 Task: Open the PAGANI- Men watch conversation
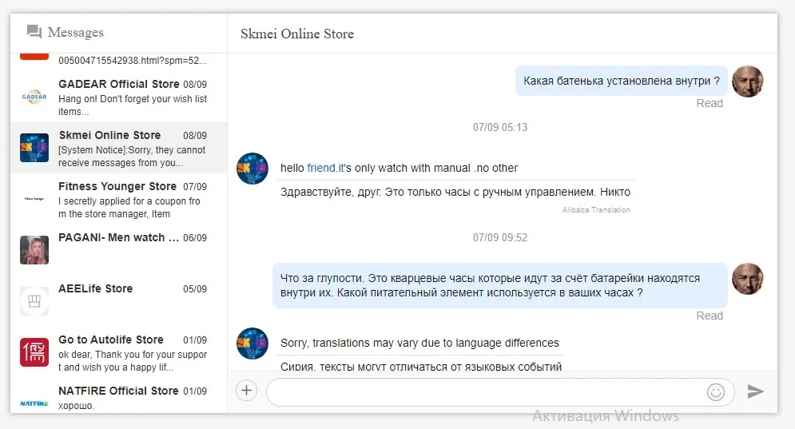(x=118, y=250)
